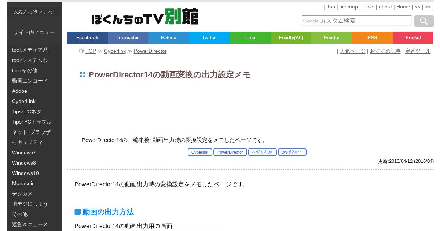
Task: Share via Line button
Action: click(x=250, y=38)
